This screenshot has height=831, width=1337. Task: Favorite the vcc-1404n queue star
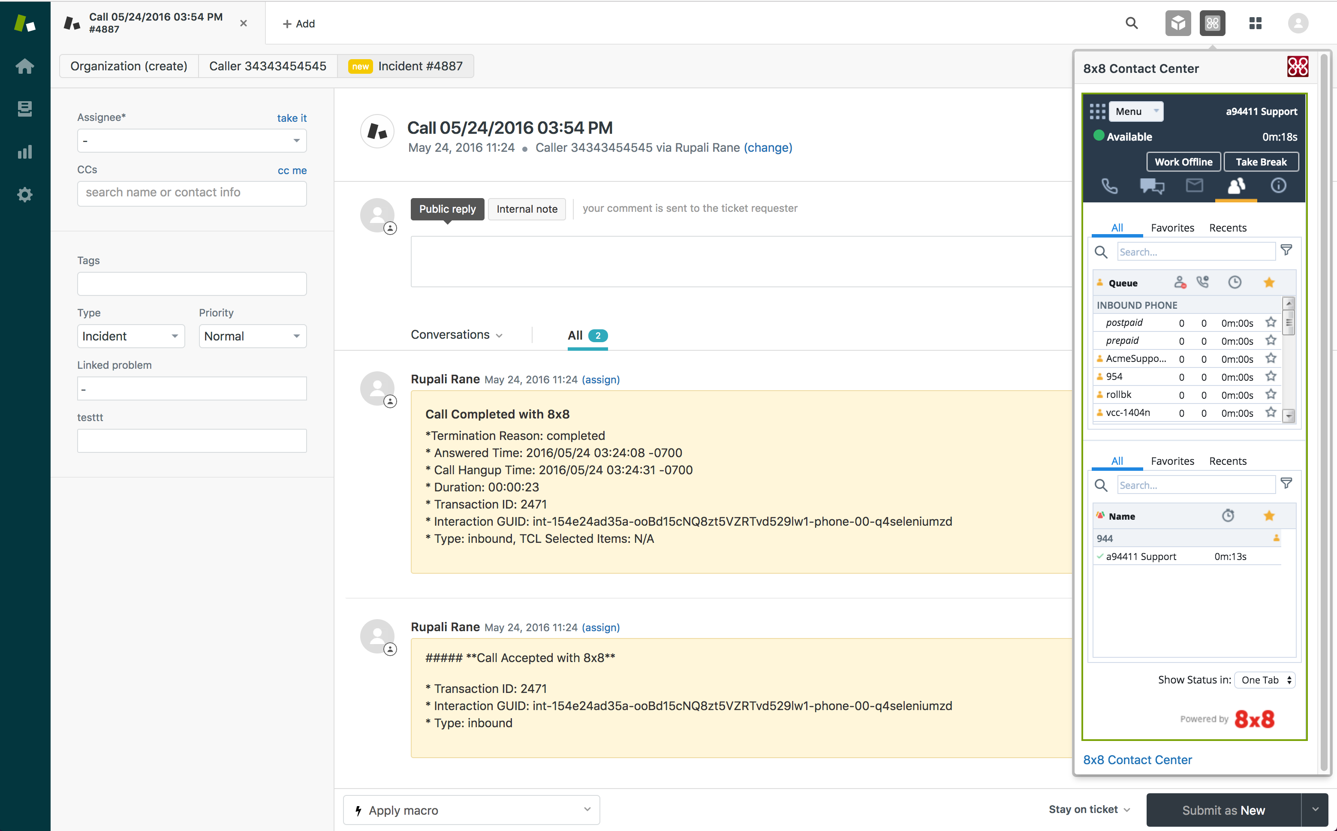tap(1271, 412)
